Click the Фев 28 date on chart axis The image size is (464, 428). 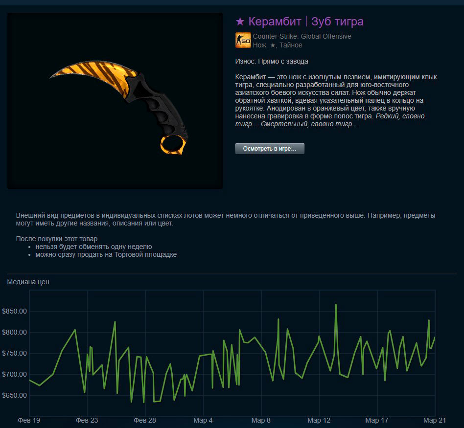[145, 420]
